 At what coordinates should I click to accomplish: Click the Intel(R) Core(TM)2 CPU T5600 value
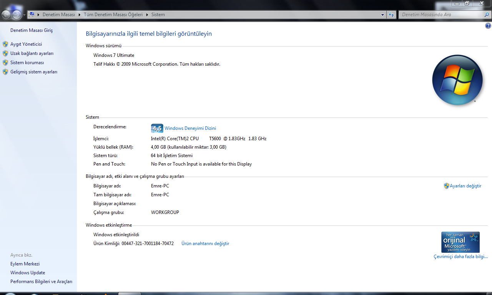click(209, 139)
